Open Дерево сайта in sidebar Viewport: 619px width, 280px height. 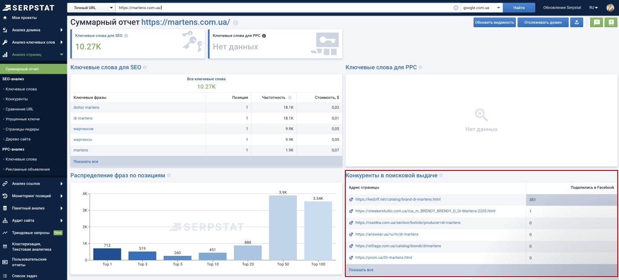click(18, 139)
